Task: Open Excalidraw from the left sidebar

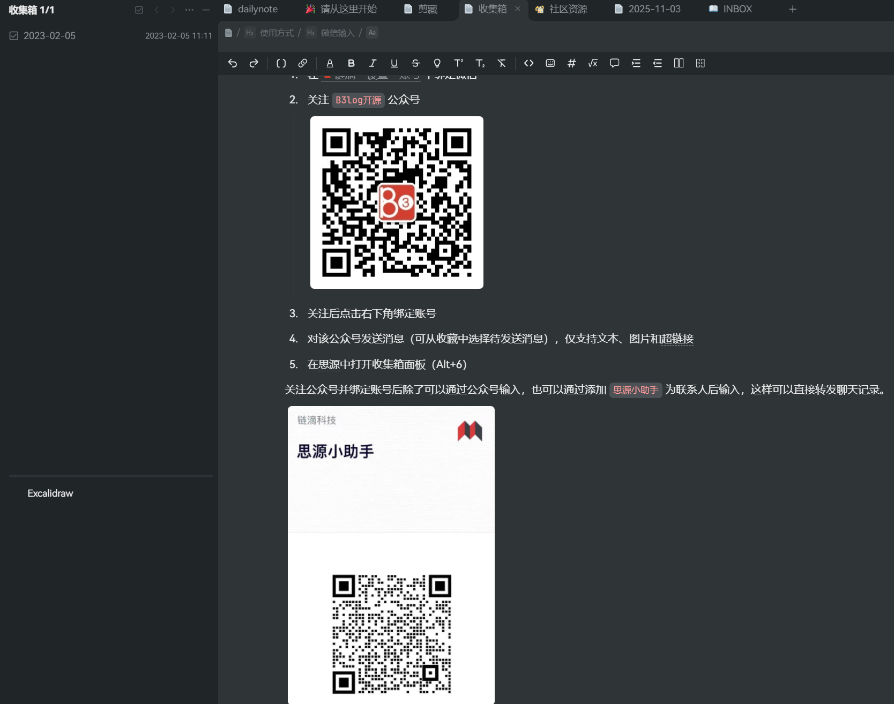Action: [x=50, y=493]
